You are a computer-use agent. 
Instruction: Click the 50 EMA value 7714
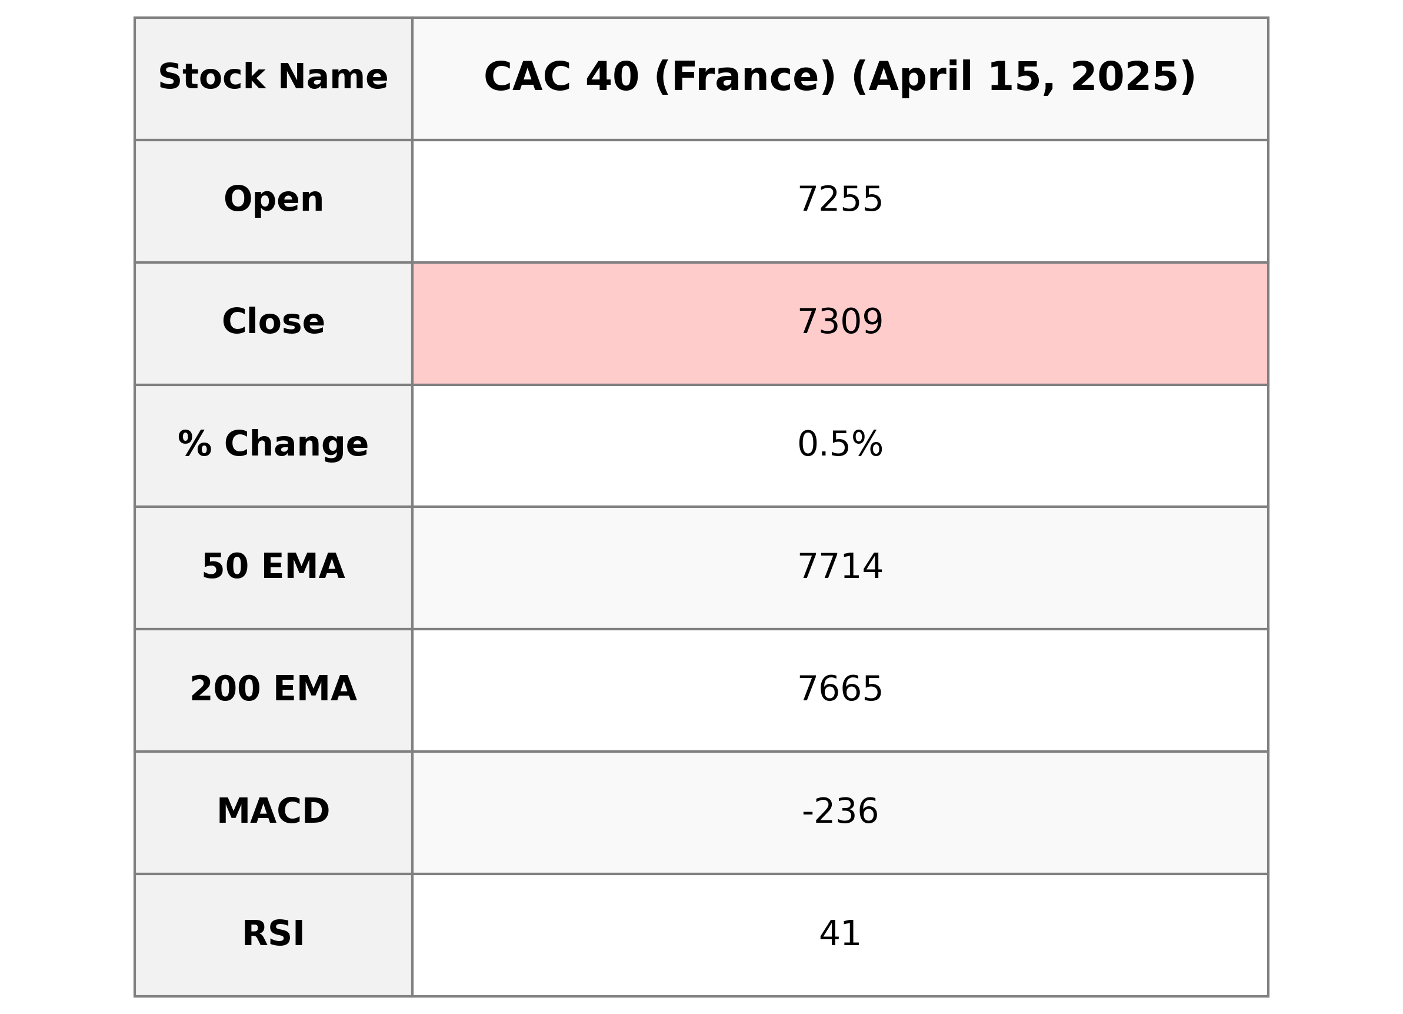coord(839,566)
